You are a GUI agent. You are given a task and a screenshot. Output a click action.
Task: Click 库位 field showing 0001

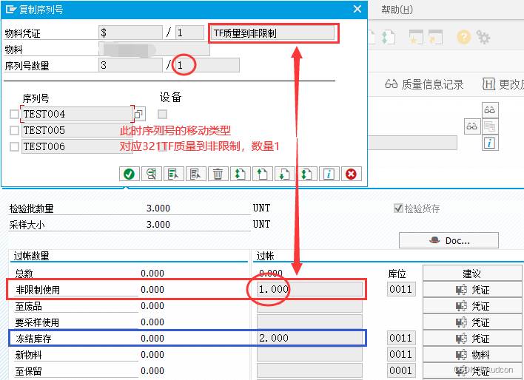401,370
